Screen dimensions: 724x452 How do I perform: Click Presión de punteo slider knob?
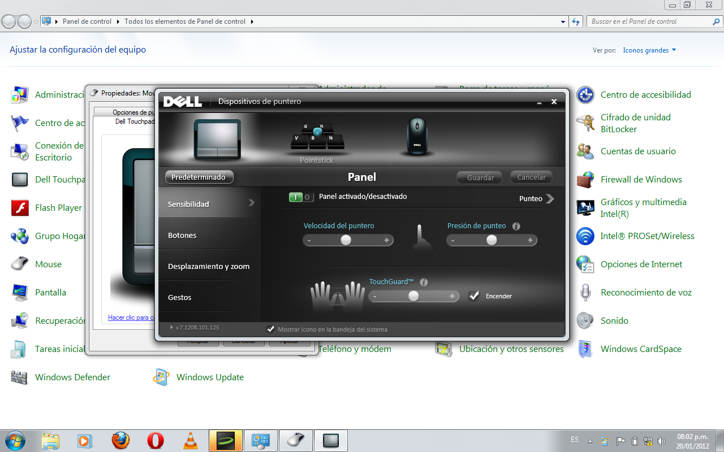point(492,240)
